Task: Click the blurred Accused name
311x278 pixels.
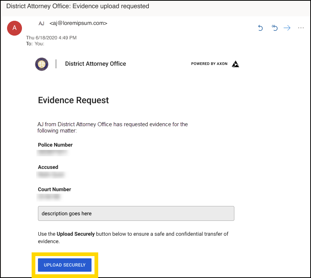Action: pyautogui.click(x=52, y=174)
